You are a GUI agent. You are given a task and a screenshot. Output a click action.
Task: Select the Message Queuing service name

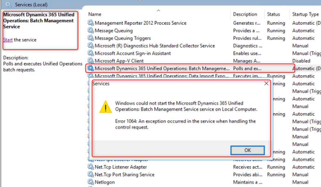[x=113, y=31]
